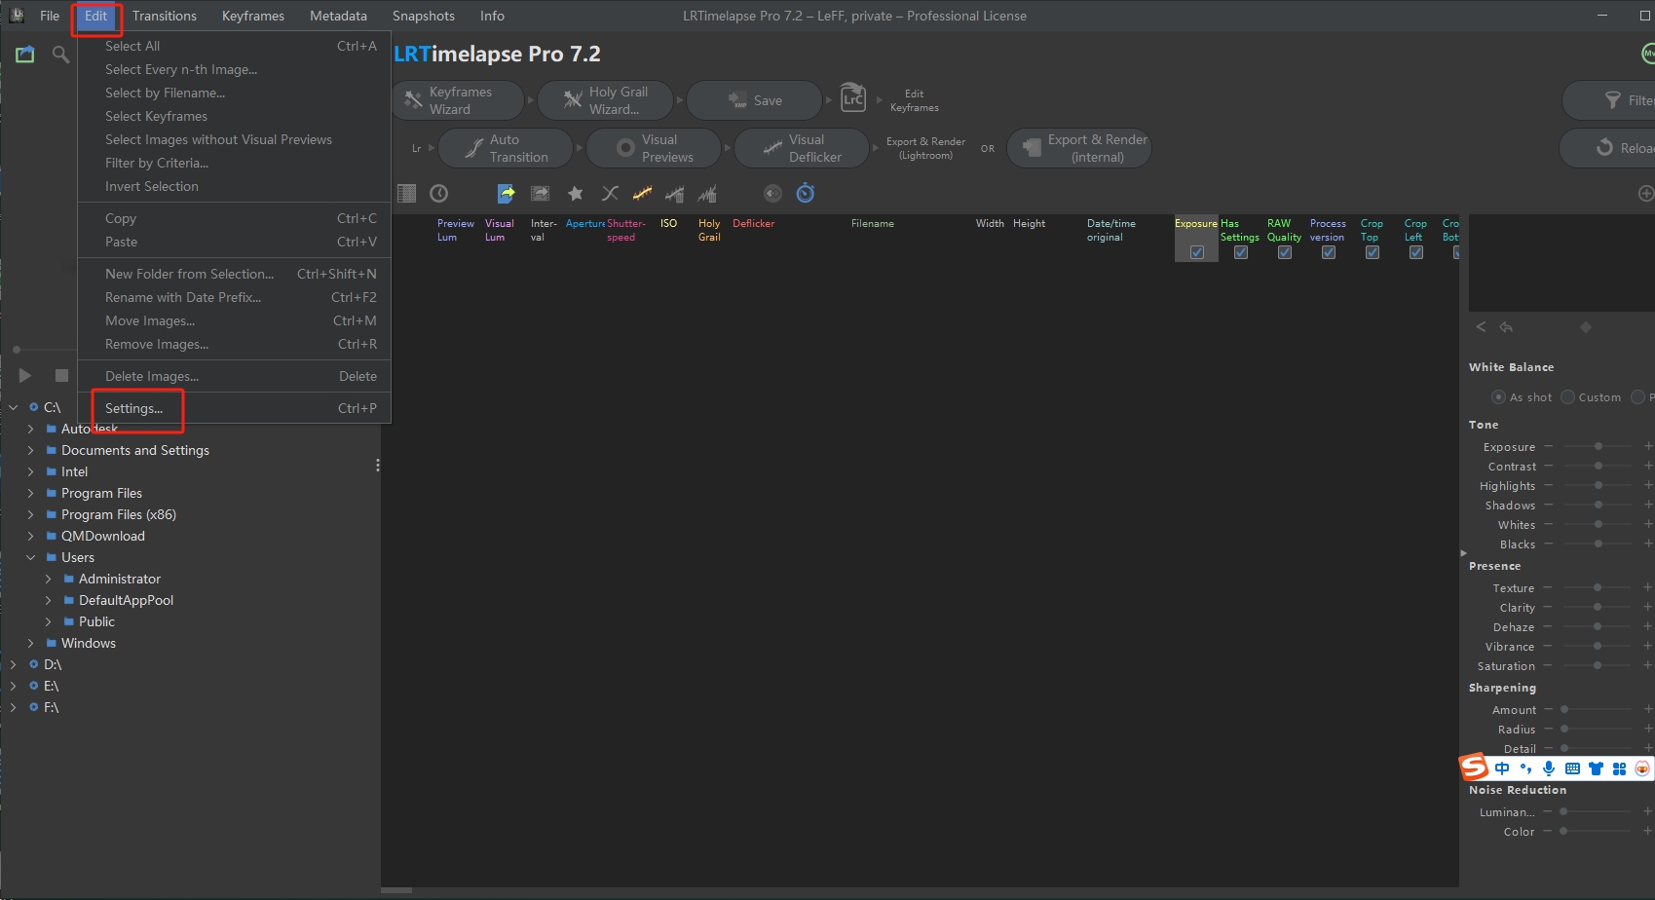
Task: Open the Keyframes menu
Action: (x=253, y=16)
